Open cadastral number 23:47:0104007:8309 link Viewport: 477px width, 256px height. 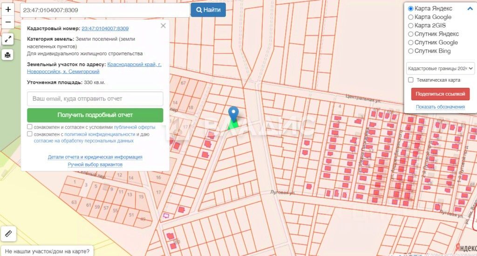105,28
